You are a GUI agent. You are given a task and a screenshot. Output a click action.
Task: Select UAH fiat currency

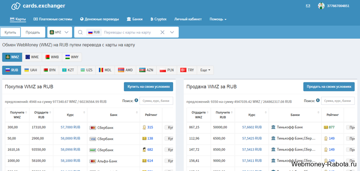31,70
